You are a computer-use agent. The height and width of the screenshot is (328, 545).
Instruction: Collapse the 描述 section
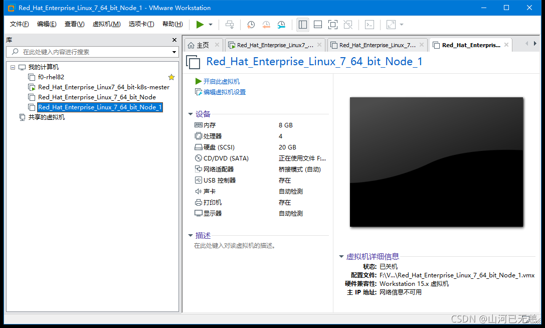point(191,236)
